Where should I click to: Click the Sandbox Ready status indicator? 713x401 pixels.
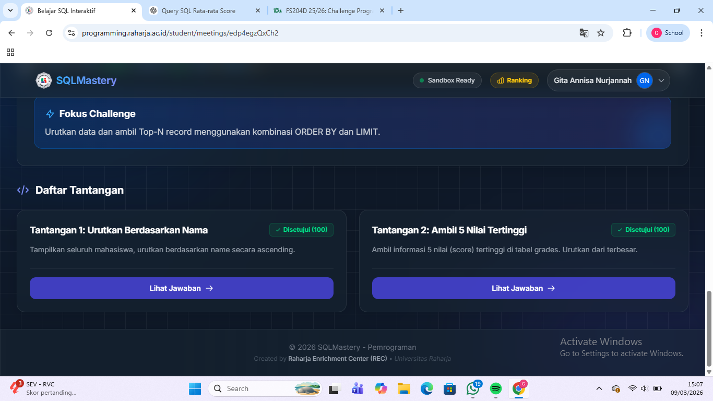click(447, 80)
